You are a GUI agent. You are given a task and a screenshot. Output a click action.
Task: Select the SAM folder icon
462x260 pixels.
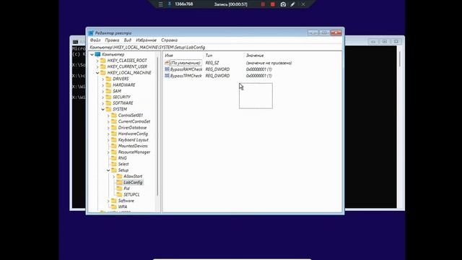tap(108, 91)
